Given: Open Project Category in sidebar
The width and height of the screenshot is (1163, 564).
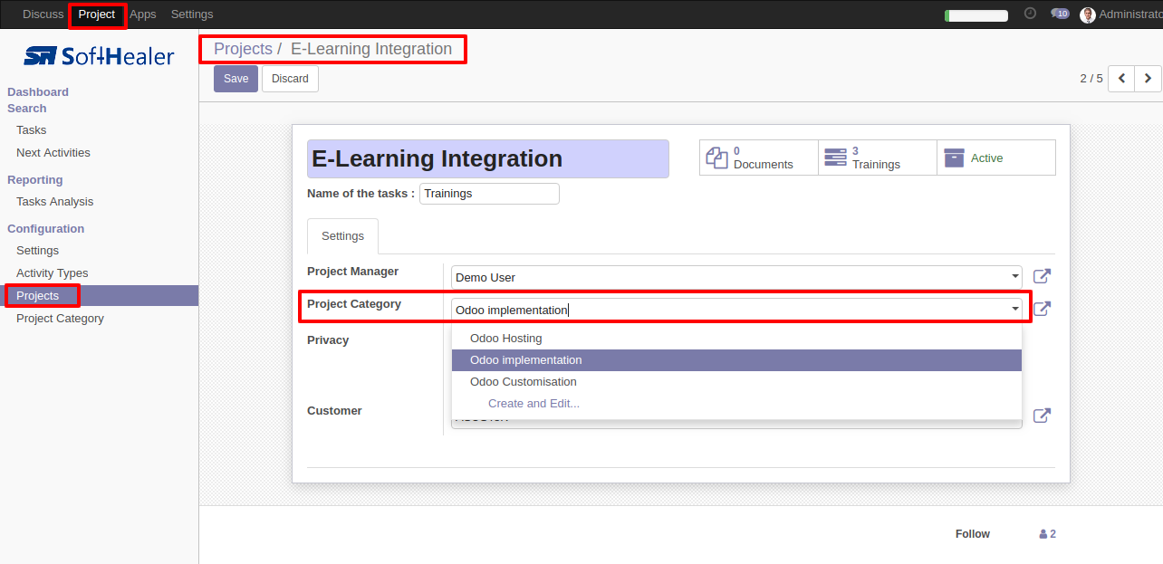Looking at the screenshot, I should point(60,319).
